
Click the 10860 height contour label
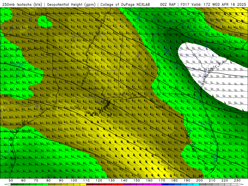pos(25,131)
